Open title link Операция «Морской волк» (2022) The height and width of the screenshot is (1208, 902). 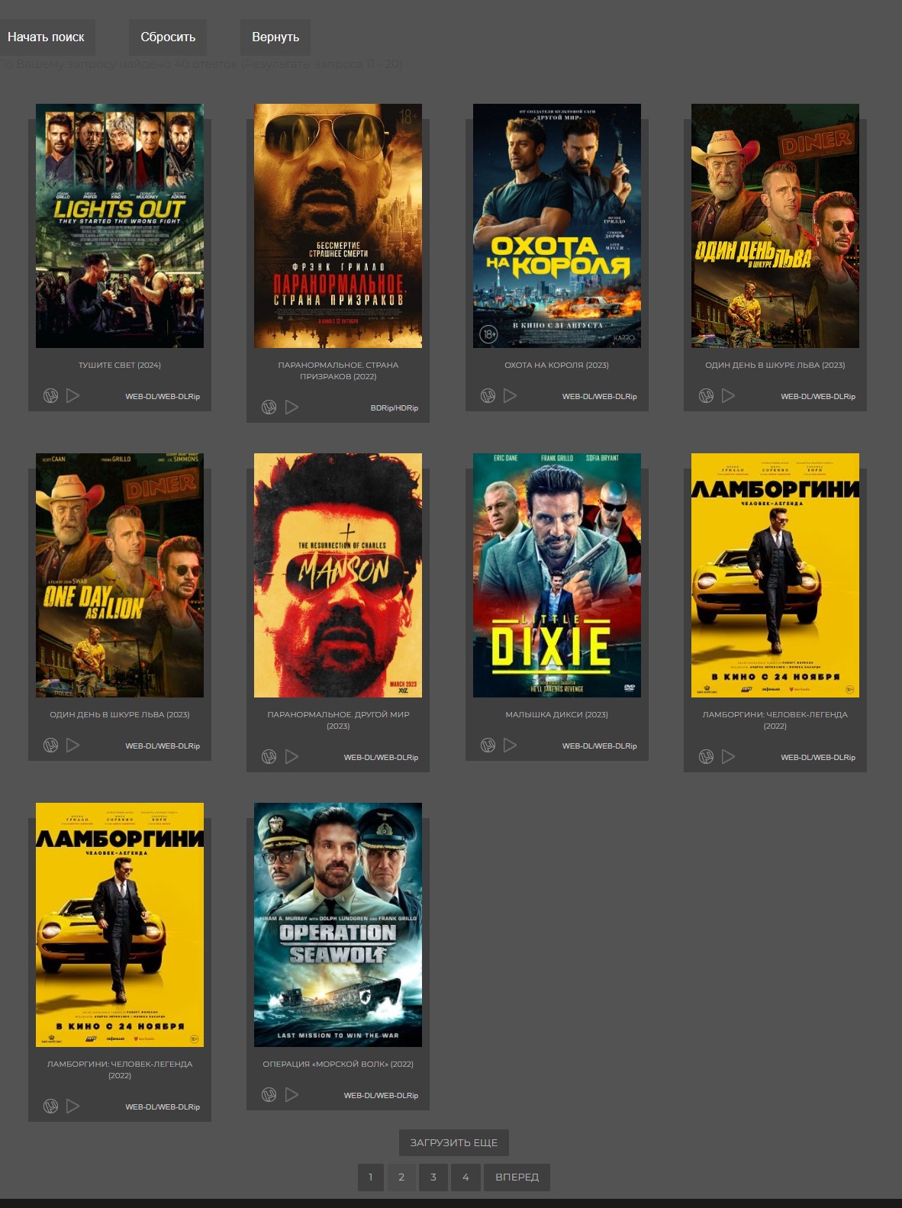pos(338,1065)
